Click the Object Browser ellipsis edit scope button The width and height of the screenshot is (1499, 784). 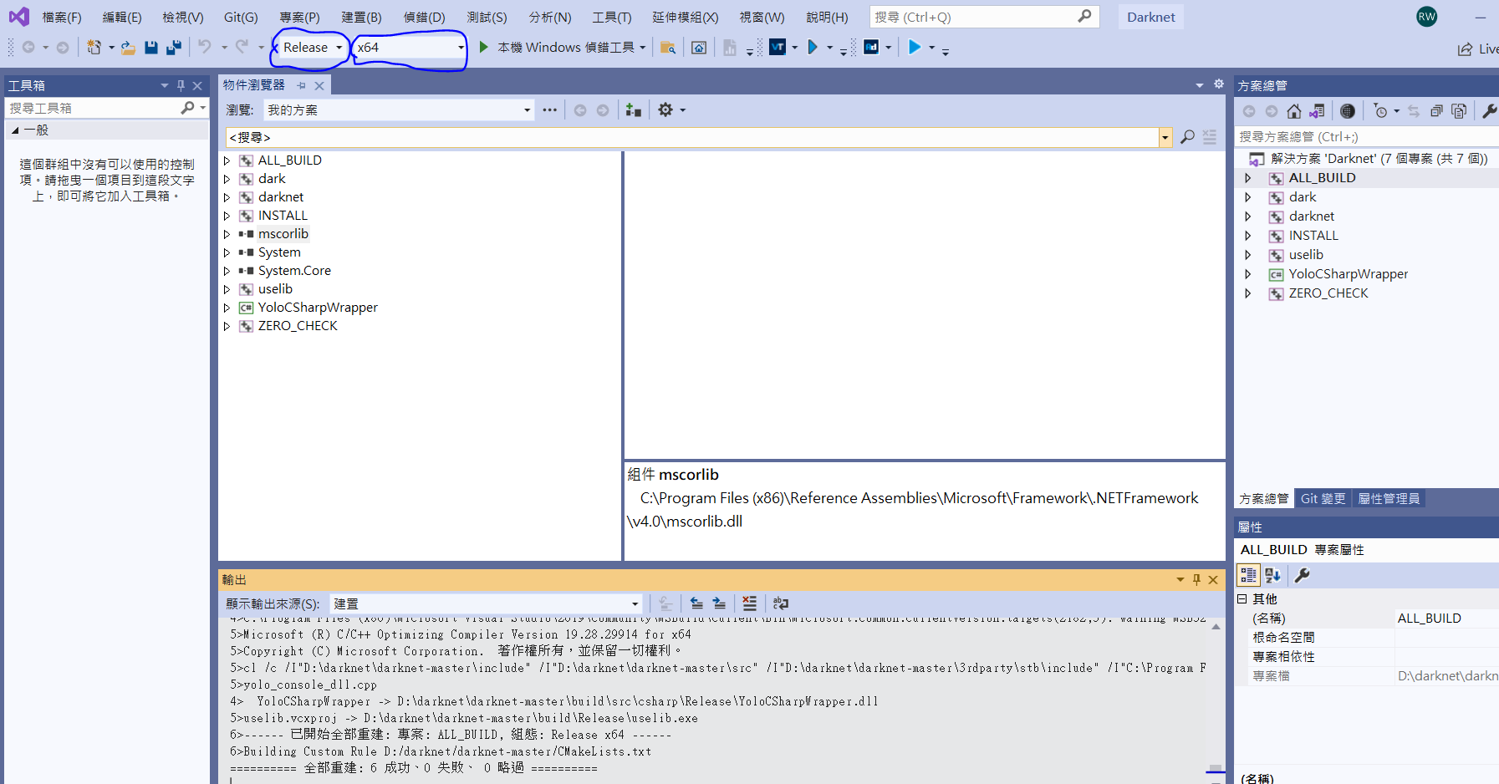pyautogui.click(x=549, y=109)
